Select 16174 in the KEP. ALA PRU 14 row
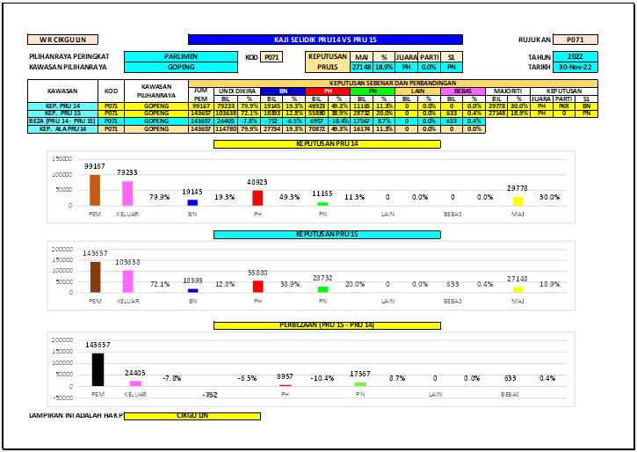 [x=362, y=129]
